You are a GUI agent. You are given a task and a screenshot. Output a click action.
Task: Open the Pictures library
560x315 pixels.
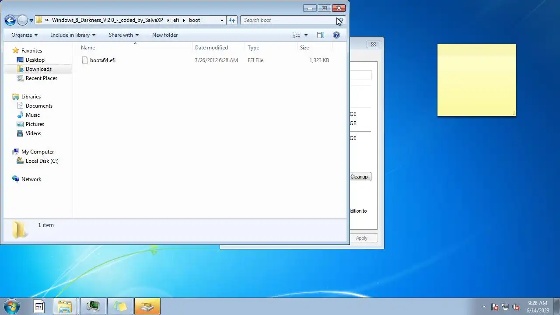point(35,124)
